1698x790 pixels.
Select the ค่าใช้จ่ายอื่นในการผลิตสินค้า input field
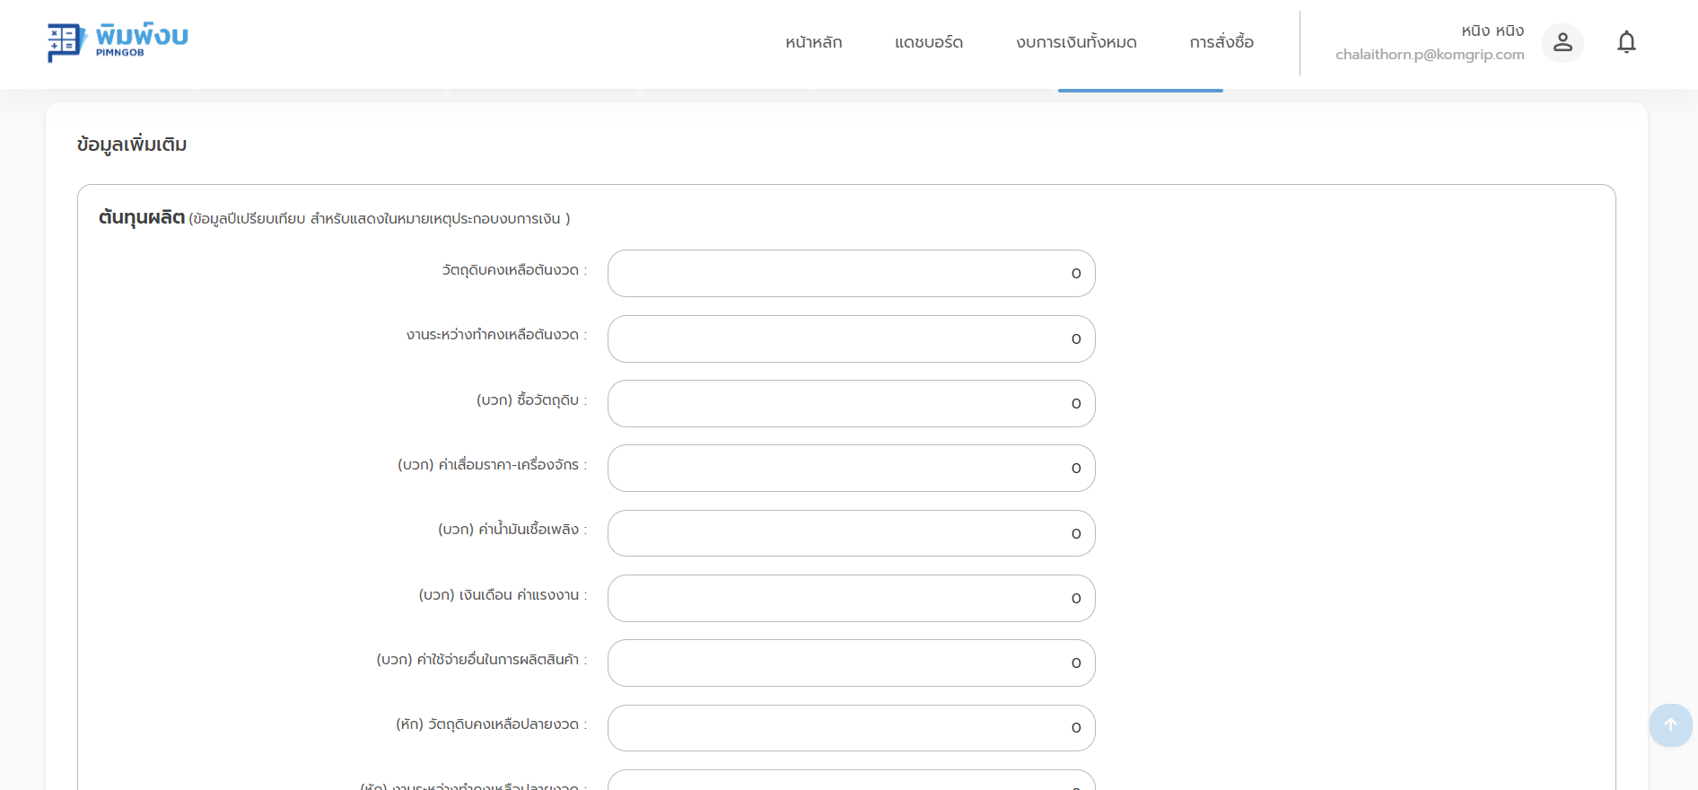[851, 663]
